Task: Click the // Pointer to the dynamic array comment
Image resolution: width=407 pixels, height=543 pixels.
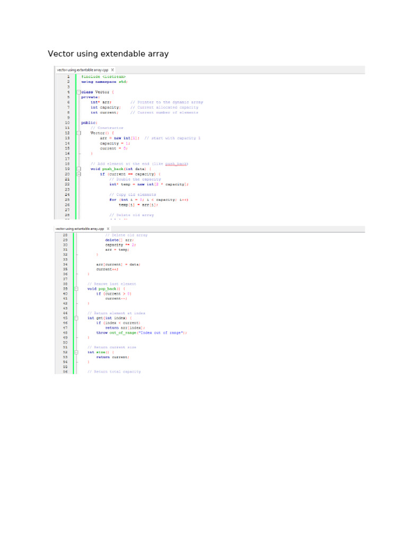Action: (167, 102)
